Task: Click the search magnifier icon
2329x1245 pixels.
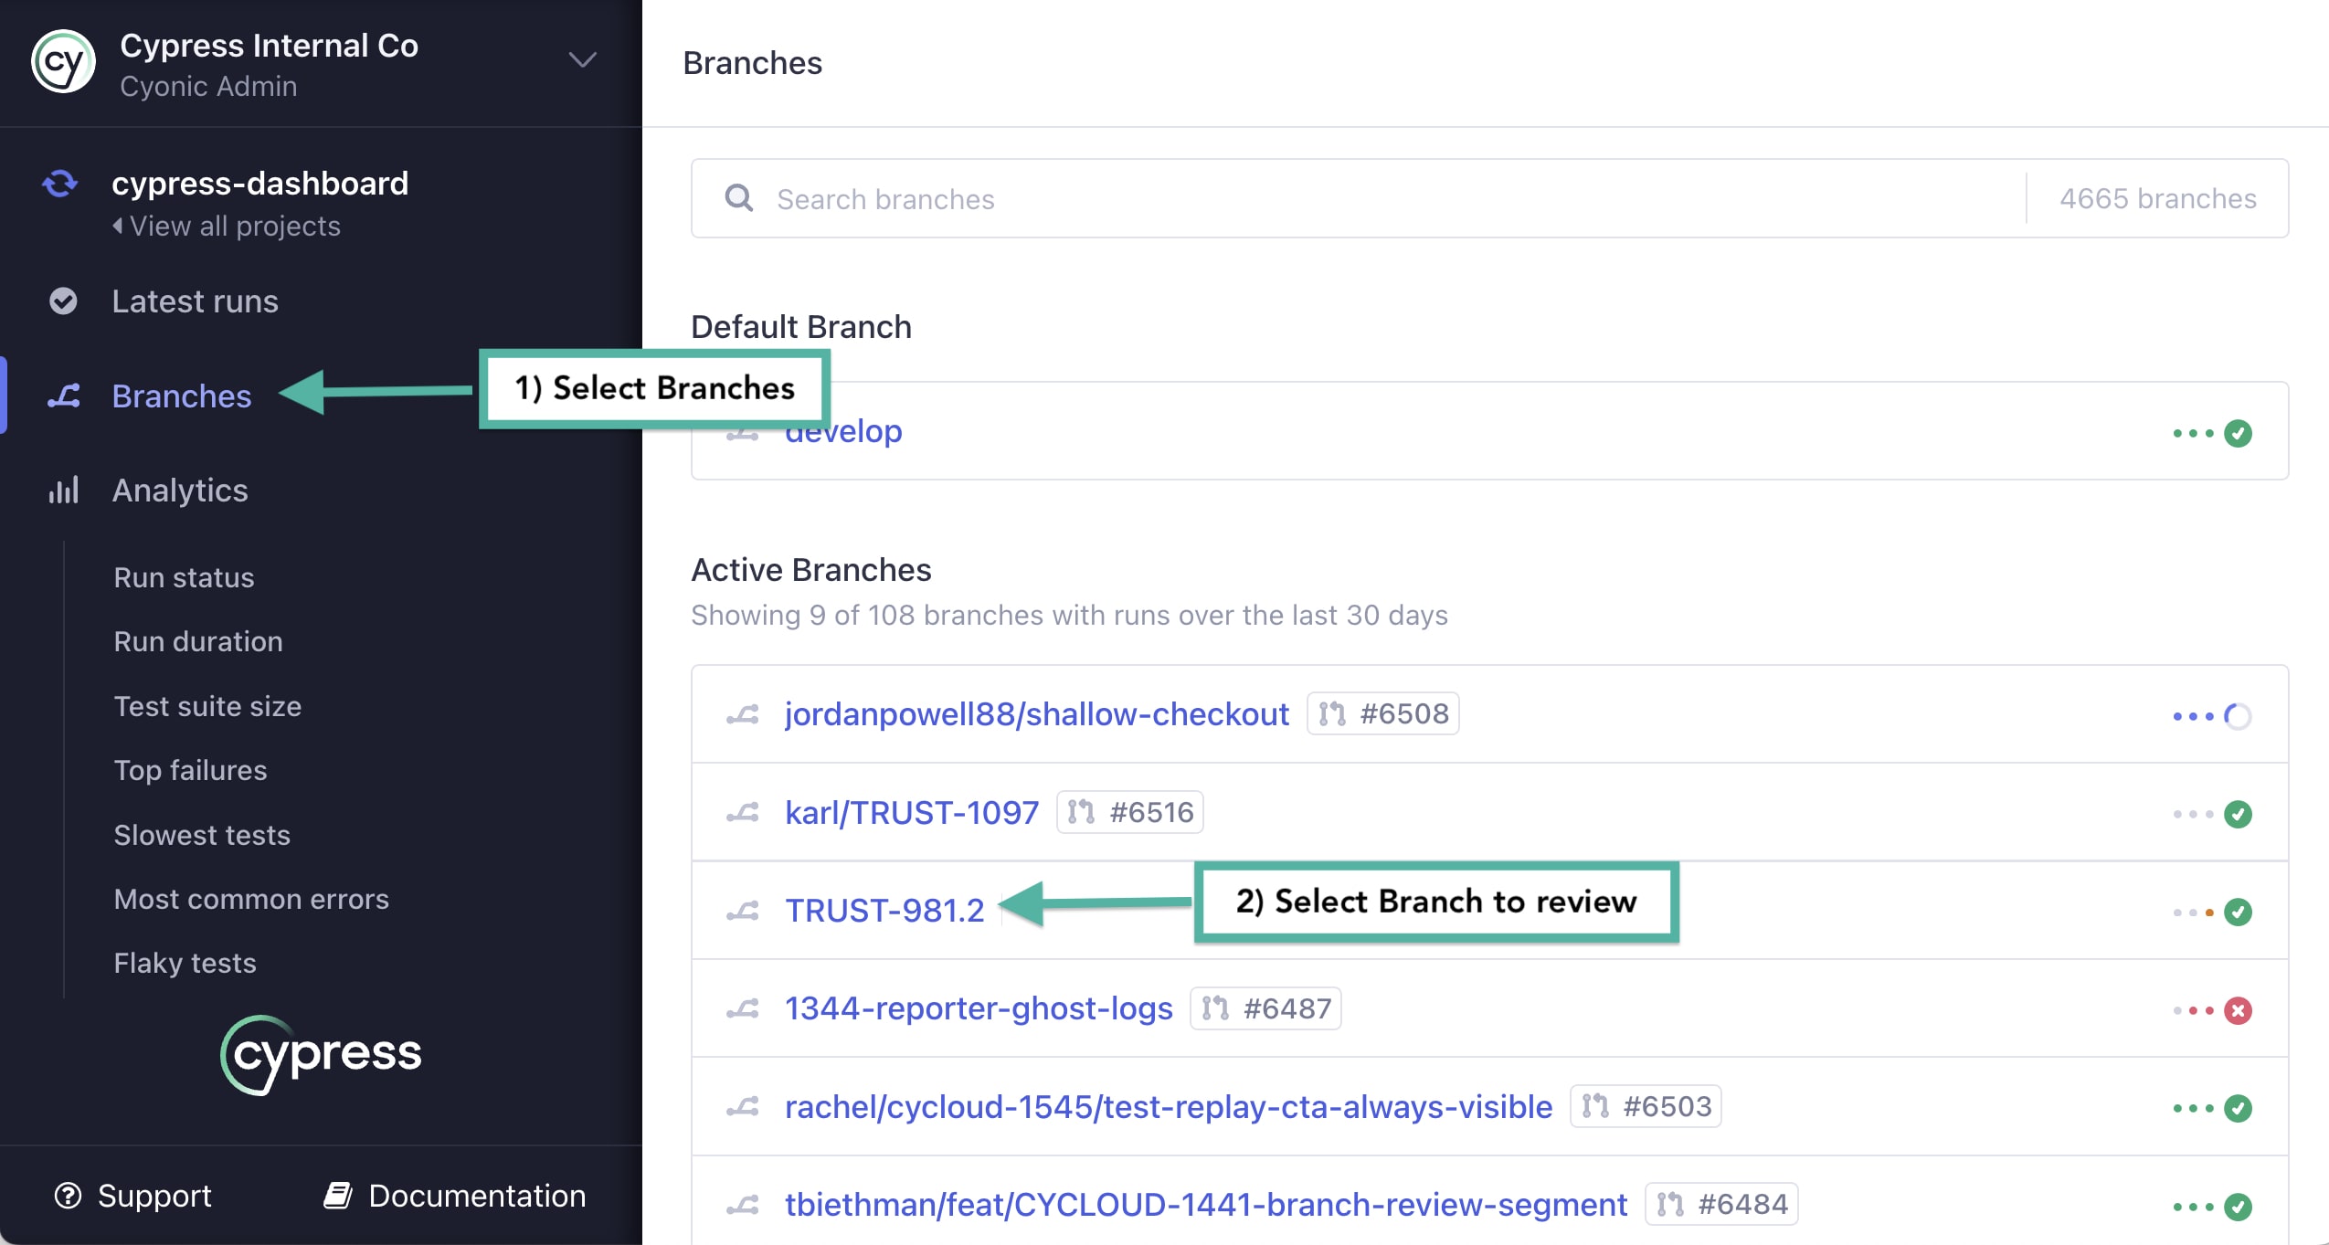Action: click(738, 198)
